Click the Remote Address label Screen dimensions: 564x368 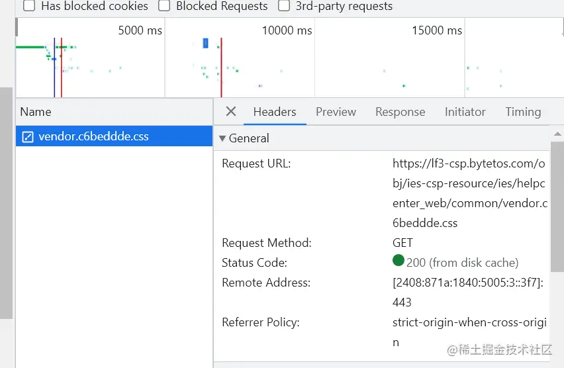pyautogui.click(x=266, y=283)
